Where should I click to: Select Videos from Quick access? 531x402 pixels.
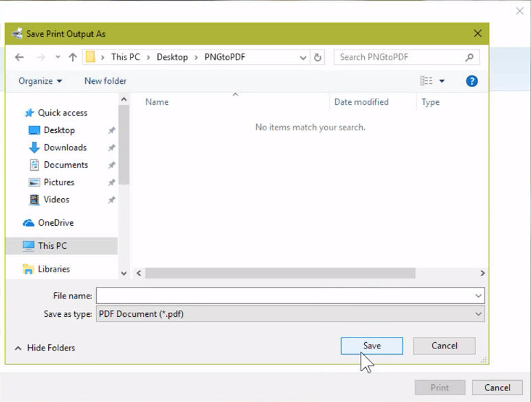point(56,200)
